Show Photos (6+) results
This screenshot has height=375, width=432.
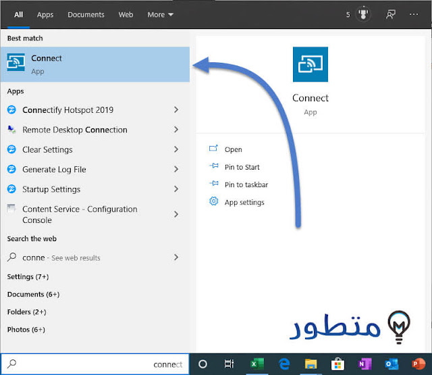click(26, 330)
